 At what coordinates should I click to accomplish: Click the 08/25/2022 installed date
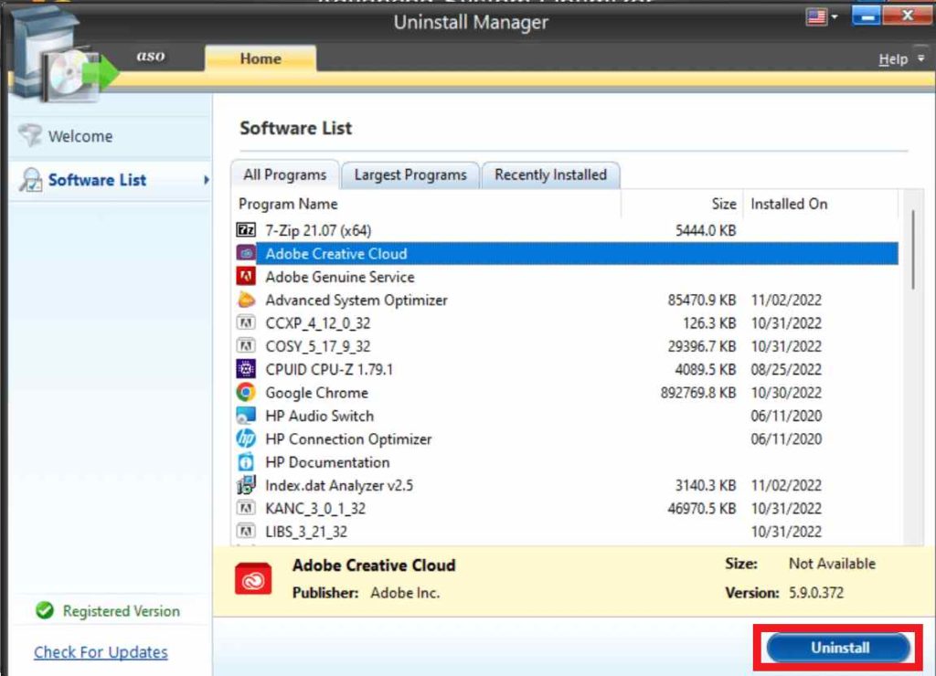click(x=786, y=369)
